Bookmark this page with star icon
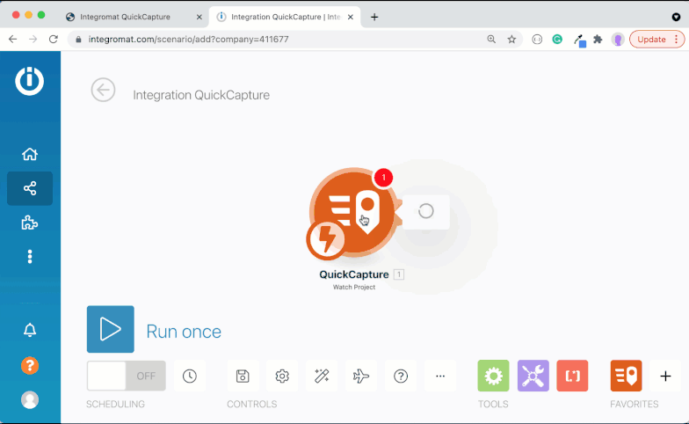 click(511, 39)
